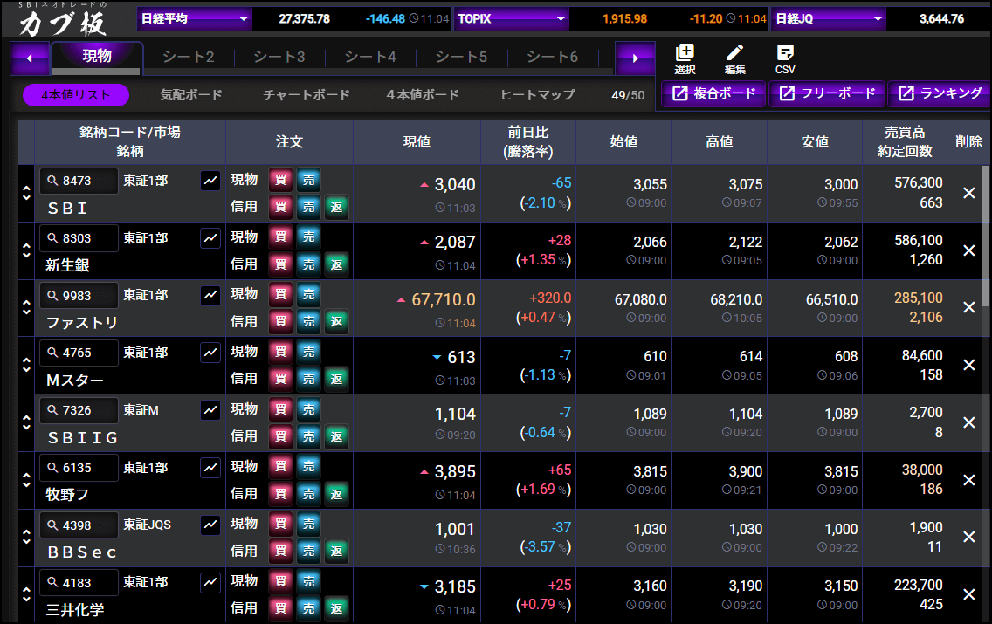Screen dimensions: 992x624
Task: Switch to シート5 tab
Action: tap(461, 57)
